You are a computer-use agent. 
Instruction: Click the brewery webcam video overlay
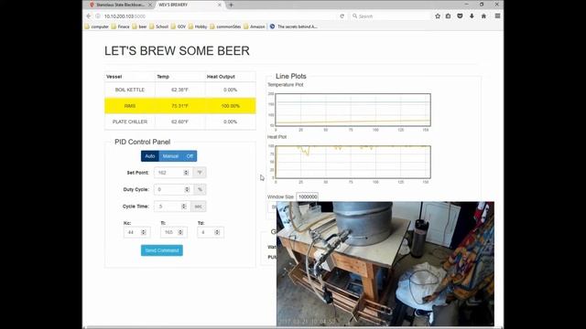(385, 264)
